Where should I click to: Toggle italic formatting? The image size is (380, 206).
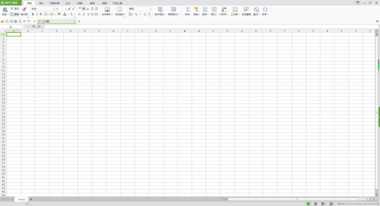[x=37, y=14]
